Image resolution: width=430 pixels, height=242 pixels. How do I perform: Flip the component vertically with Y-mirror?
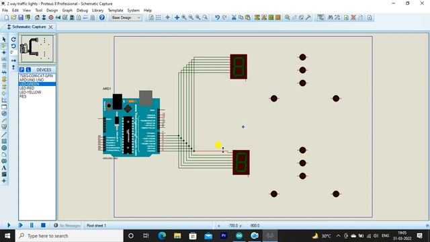(x=13, y=67)
